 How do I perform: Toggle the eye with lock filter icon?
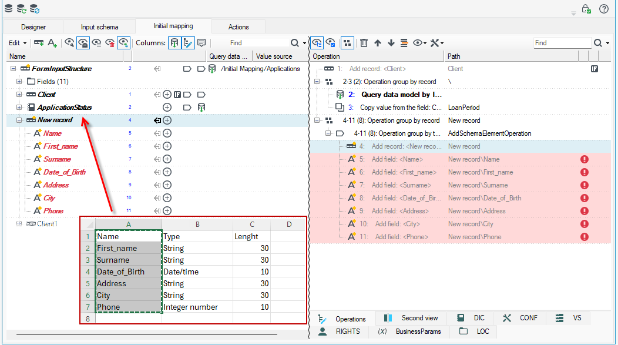(83, 42)
